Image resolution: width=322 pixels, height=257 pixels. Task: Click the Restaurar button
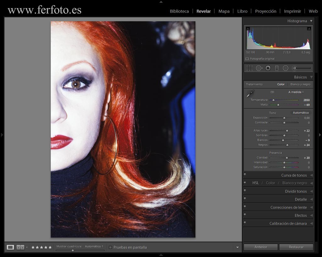[x=296, y=247]
